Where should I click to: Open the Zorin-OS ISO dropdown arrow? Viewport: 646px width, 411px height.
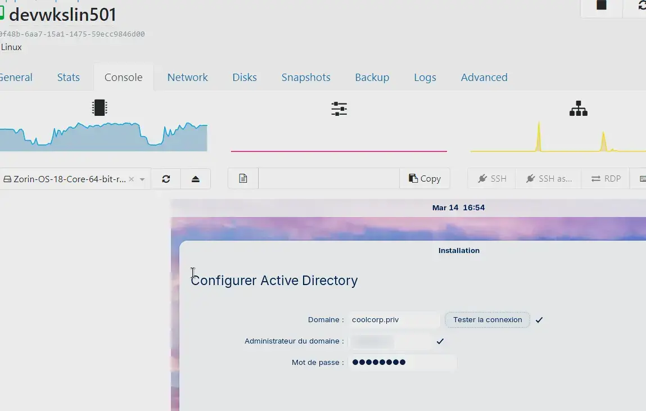tap(142, 179)
